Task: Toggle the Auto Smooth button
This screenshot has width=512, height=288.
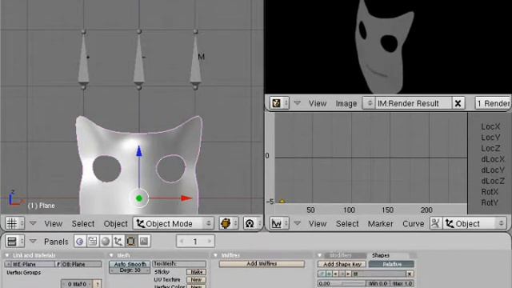Action: pyautogui.click(x=130, y=264)
